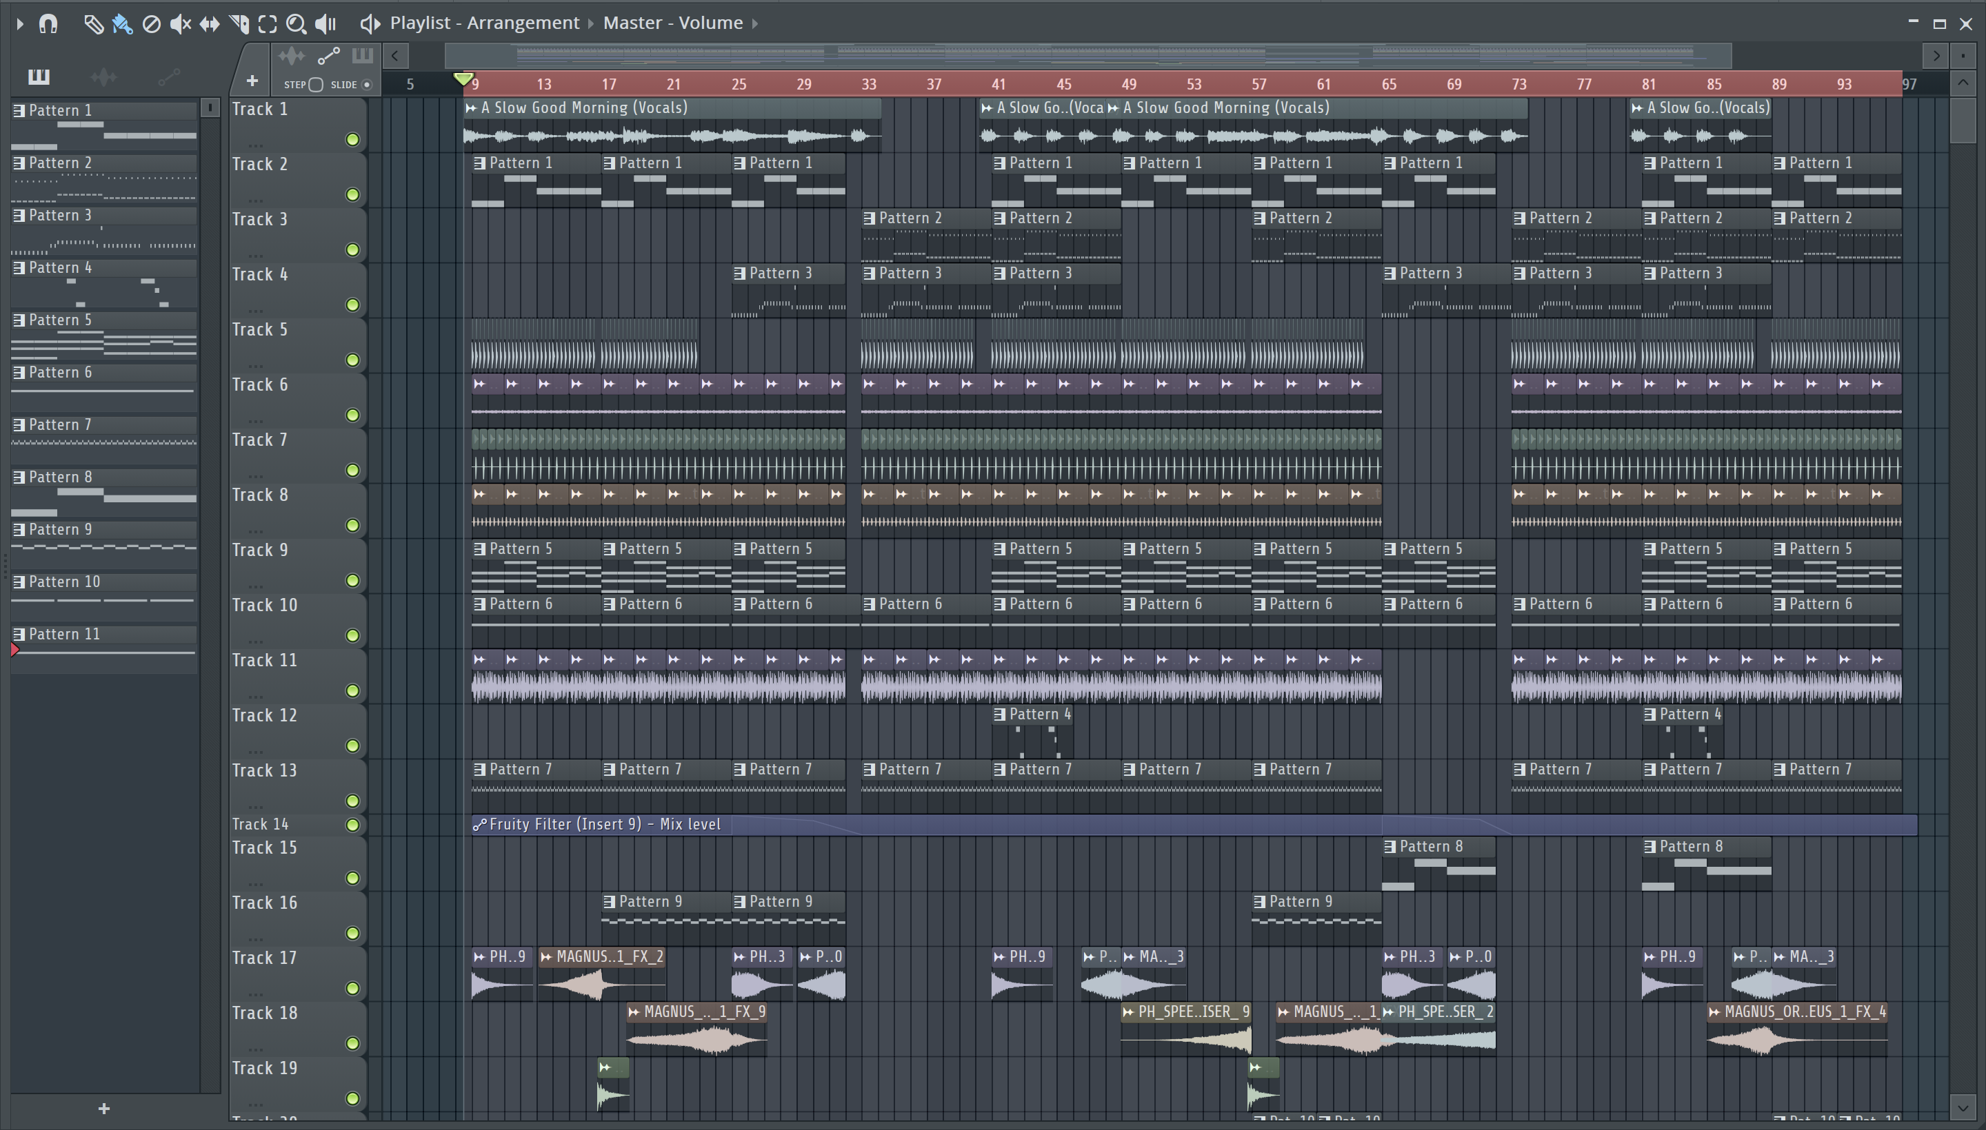Mute Track 9 with its green LED
This screenshot has height=1130, width=1986.
352,581
